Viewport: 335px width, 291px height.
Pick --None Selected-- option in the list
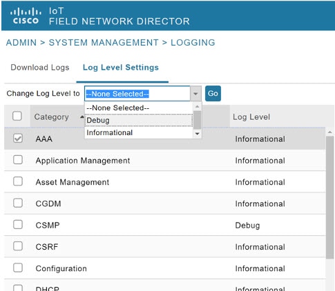pyautogui.click(x=139, y=108)
